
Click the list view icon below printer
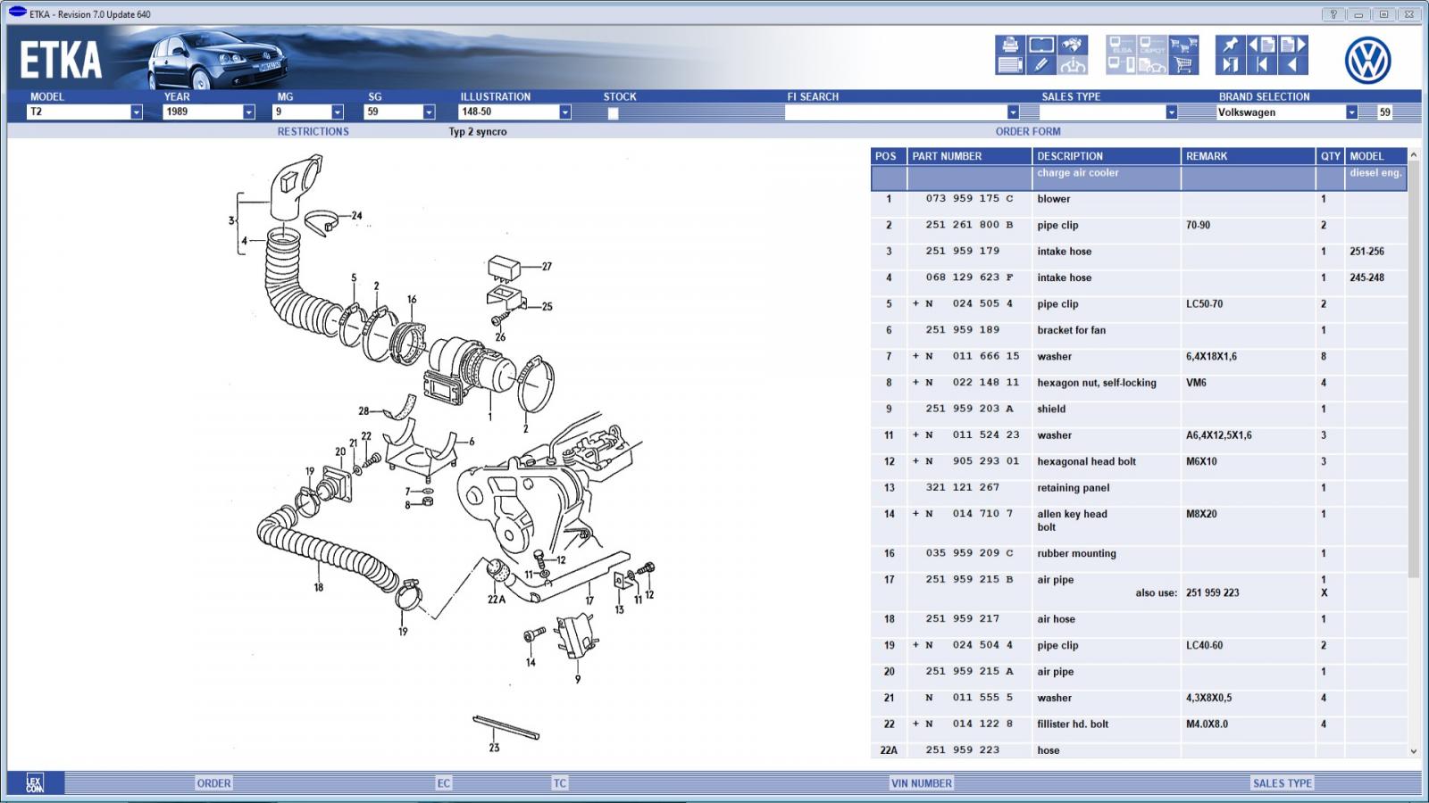(x=1010, y=65)
